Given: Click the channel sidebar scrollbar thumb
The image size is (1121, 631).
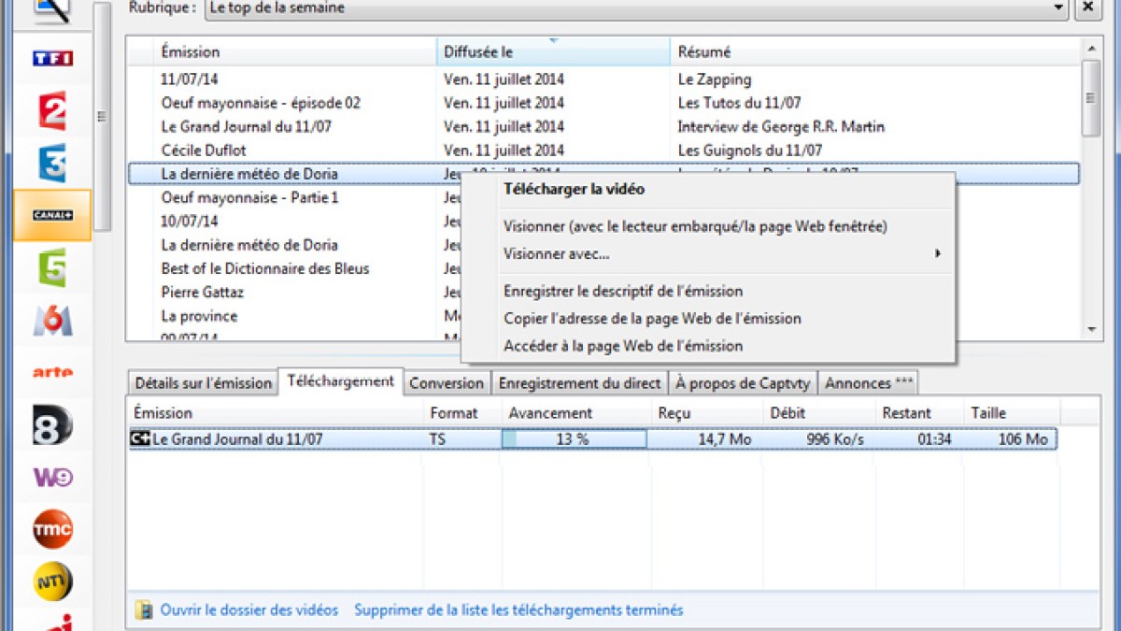Looking at the screenshot, I should (x=102, y=115).
